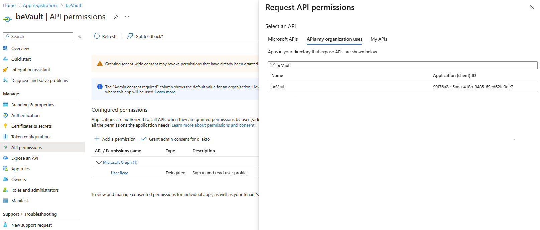Open the Quickstart page
The width and height of the screenshot is (540, 230).
(x=21, y=59)
